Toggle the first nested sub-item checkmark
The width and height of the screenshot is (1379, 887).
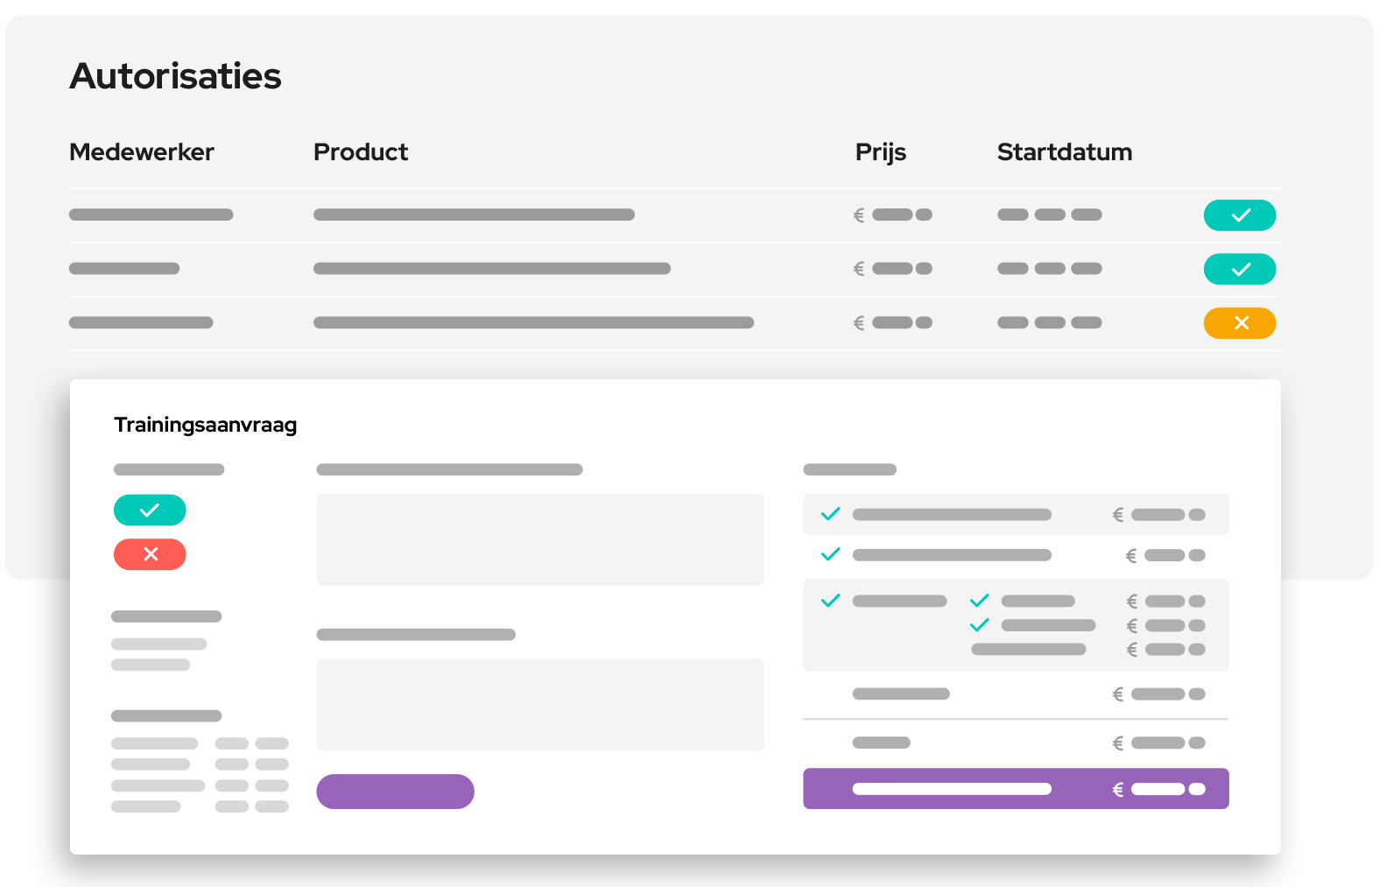979,601
